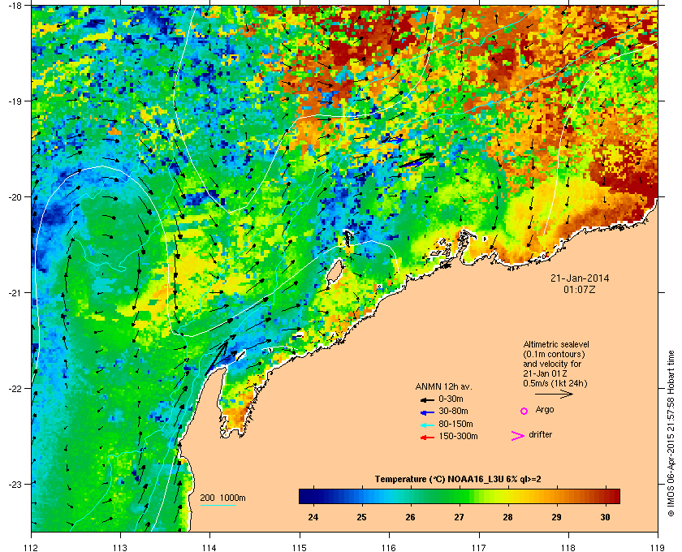Viewport: 682px width, 552px height.
Task: Click the longitude label 115
Action: (300, 547)
